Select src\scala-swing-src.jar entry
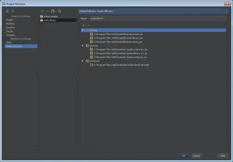 click(x=120, y=57)
